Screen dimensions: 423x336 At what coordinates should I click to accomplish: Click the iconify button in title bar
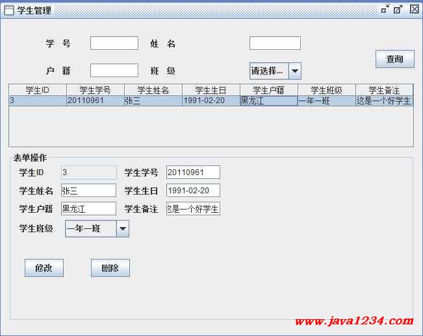[x=385, y=9]
